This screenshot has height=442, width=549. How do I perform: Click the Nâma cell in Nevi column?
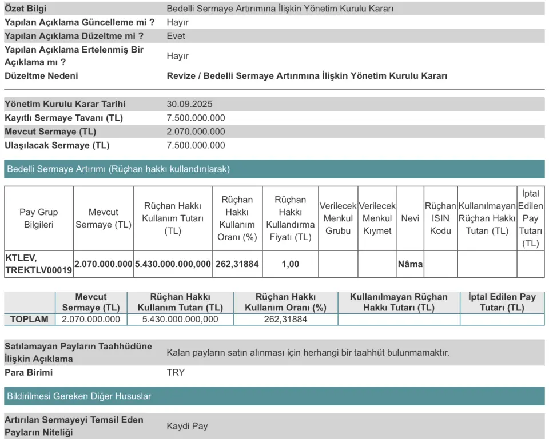point(410,264)
